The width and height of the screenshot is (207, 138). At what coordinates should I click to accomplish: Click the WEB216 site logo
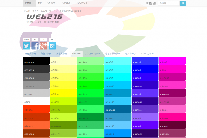click(45, 17)
